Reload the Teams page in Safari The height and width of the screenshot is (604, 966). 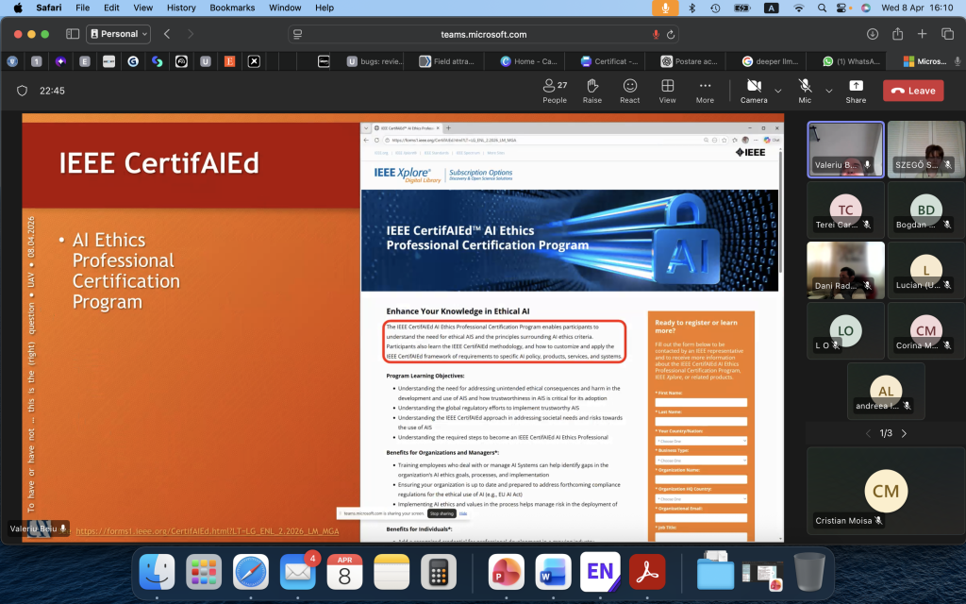[x=671, y=35]
